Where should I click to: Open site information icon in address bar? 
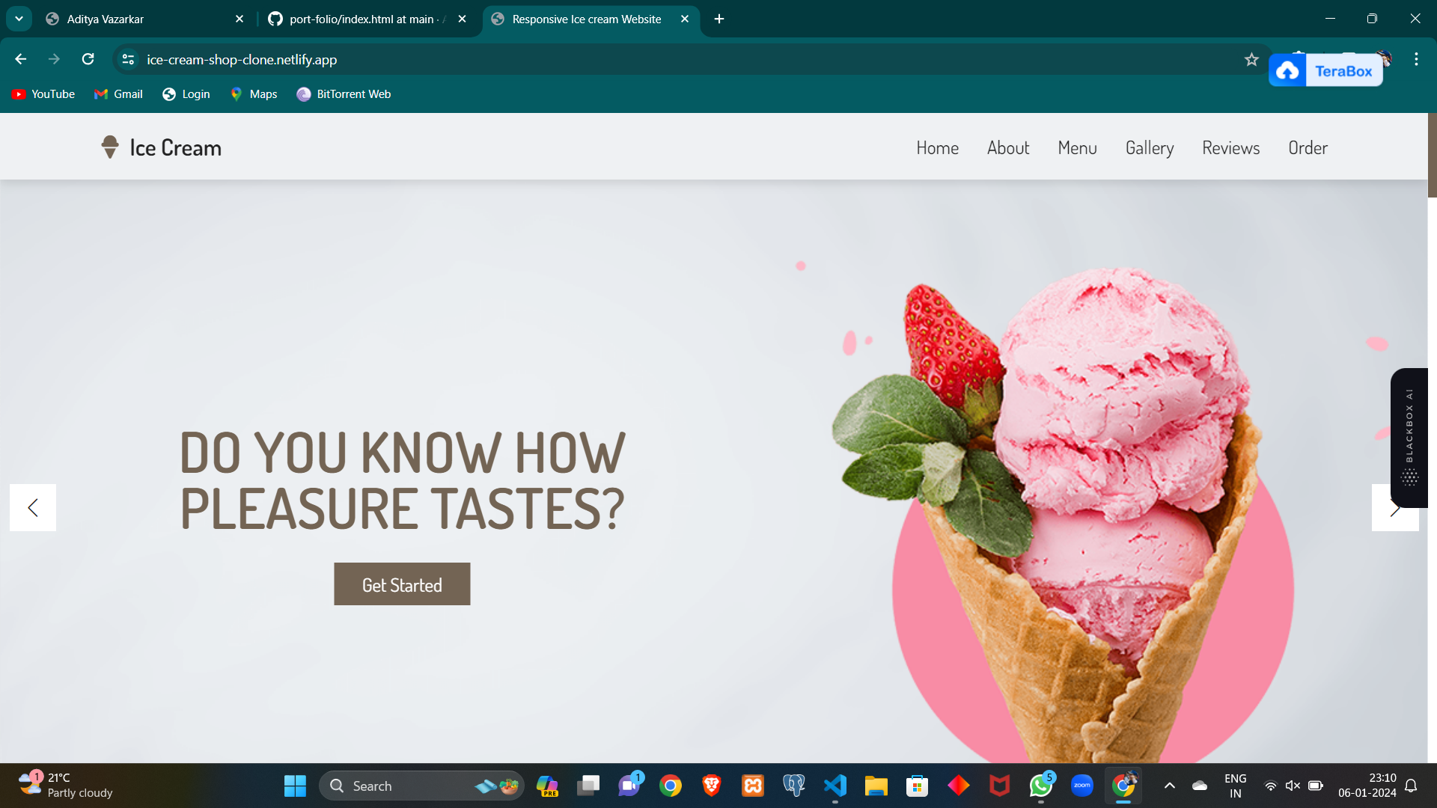pos(129,59)
